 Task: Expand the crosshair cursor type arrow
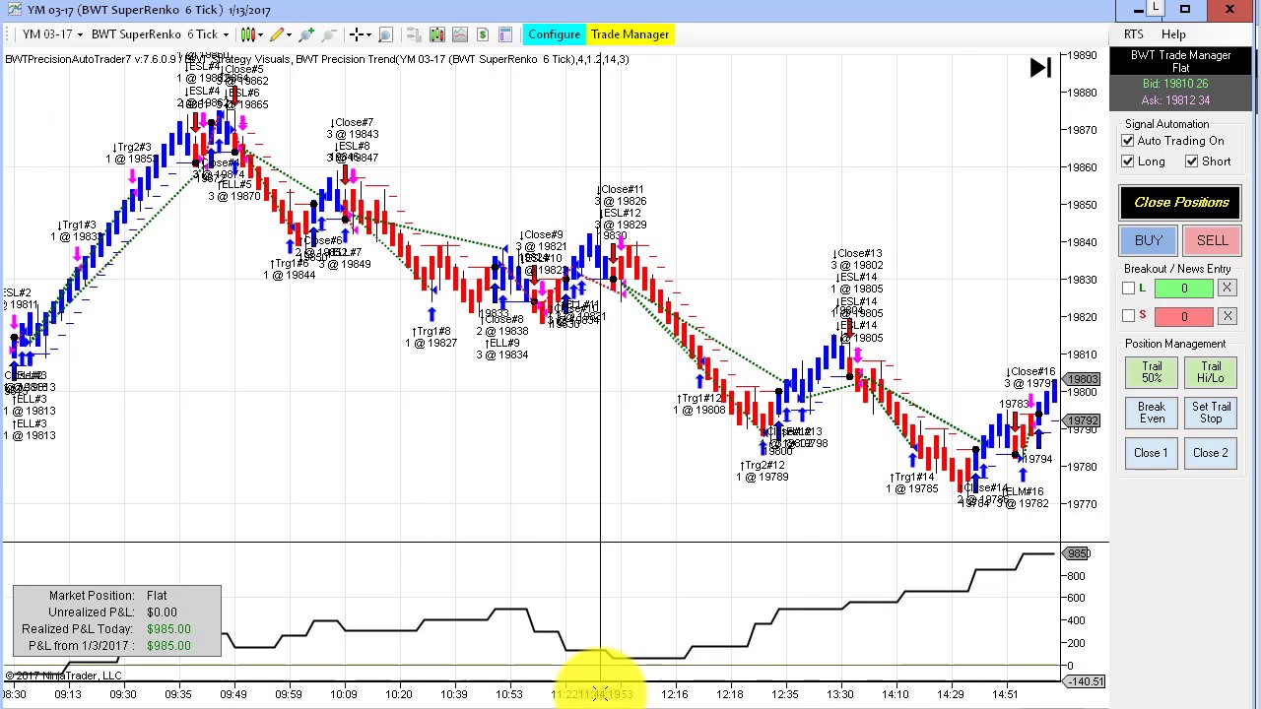pyautogui.click(x=368, y=34)
